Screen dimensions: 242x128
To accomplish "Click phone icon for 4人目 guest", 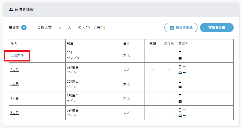I will 180,96.
